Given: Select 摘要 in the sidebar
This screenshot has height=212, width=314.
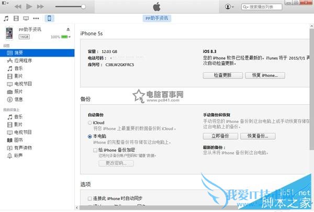Looking at the screenshot, I should (x=37, y=53).
